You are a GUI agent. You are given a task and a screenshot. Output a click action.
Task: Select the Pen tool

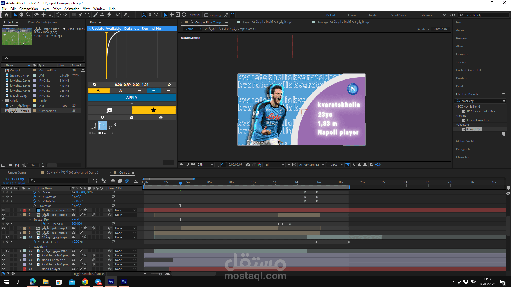[80, 15]
